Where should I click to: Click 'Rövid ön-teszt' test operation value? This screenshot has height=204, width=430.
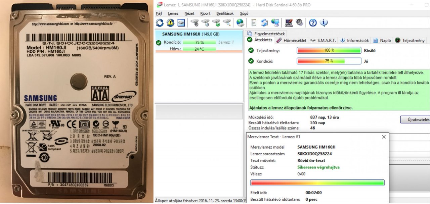pos(312,160)
